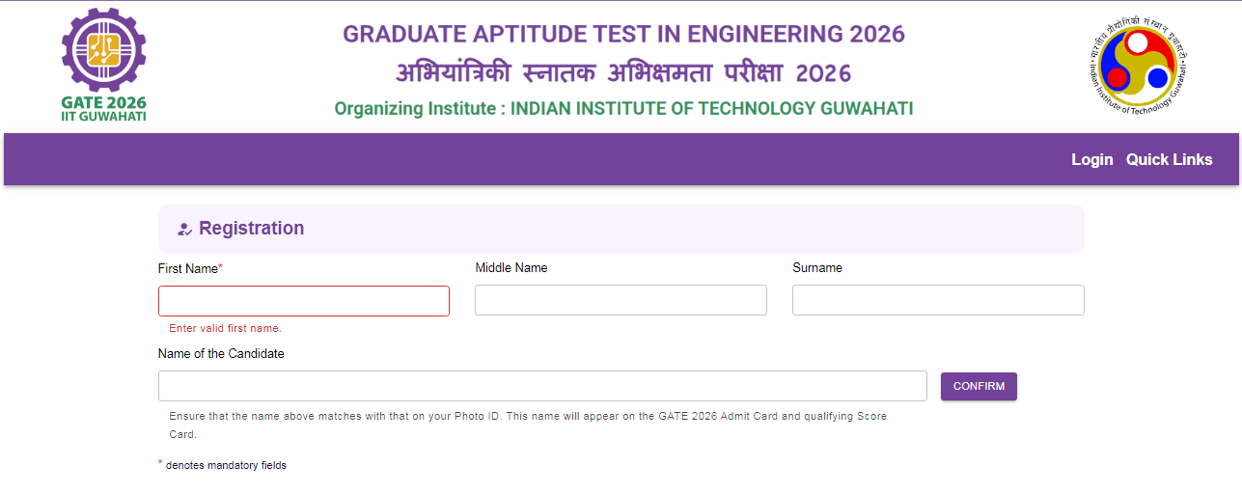
Task: Open the Quick Links menu
Action: (x=1169, y=159)
